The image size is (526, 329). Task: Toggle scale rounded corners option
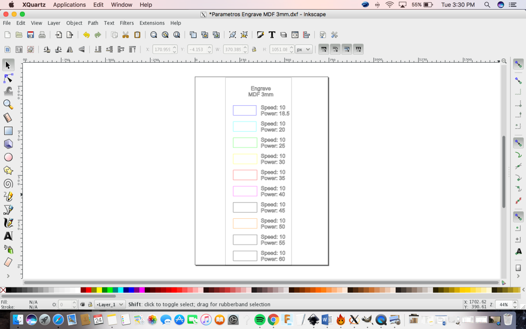tap(335, 49)
